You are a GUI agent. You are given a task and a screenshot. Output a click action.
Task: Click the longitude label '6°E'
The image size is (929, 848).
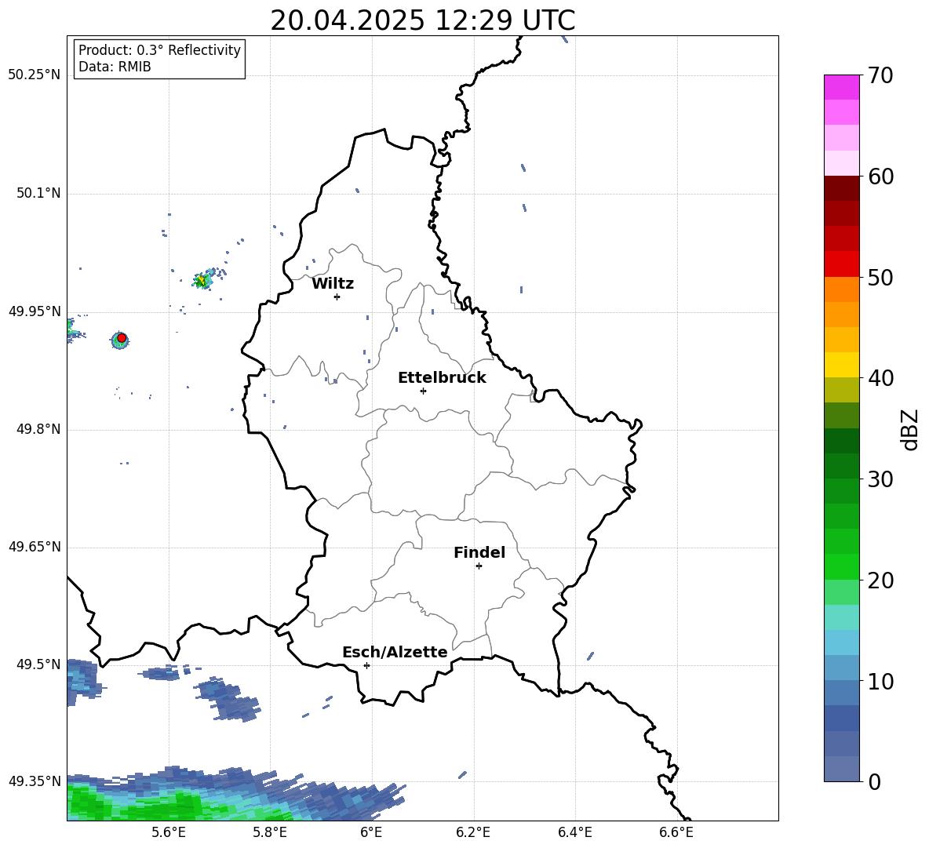tap(371, 832)
